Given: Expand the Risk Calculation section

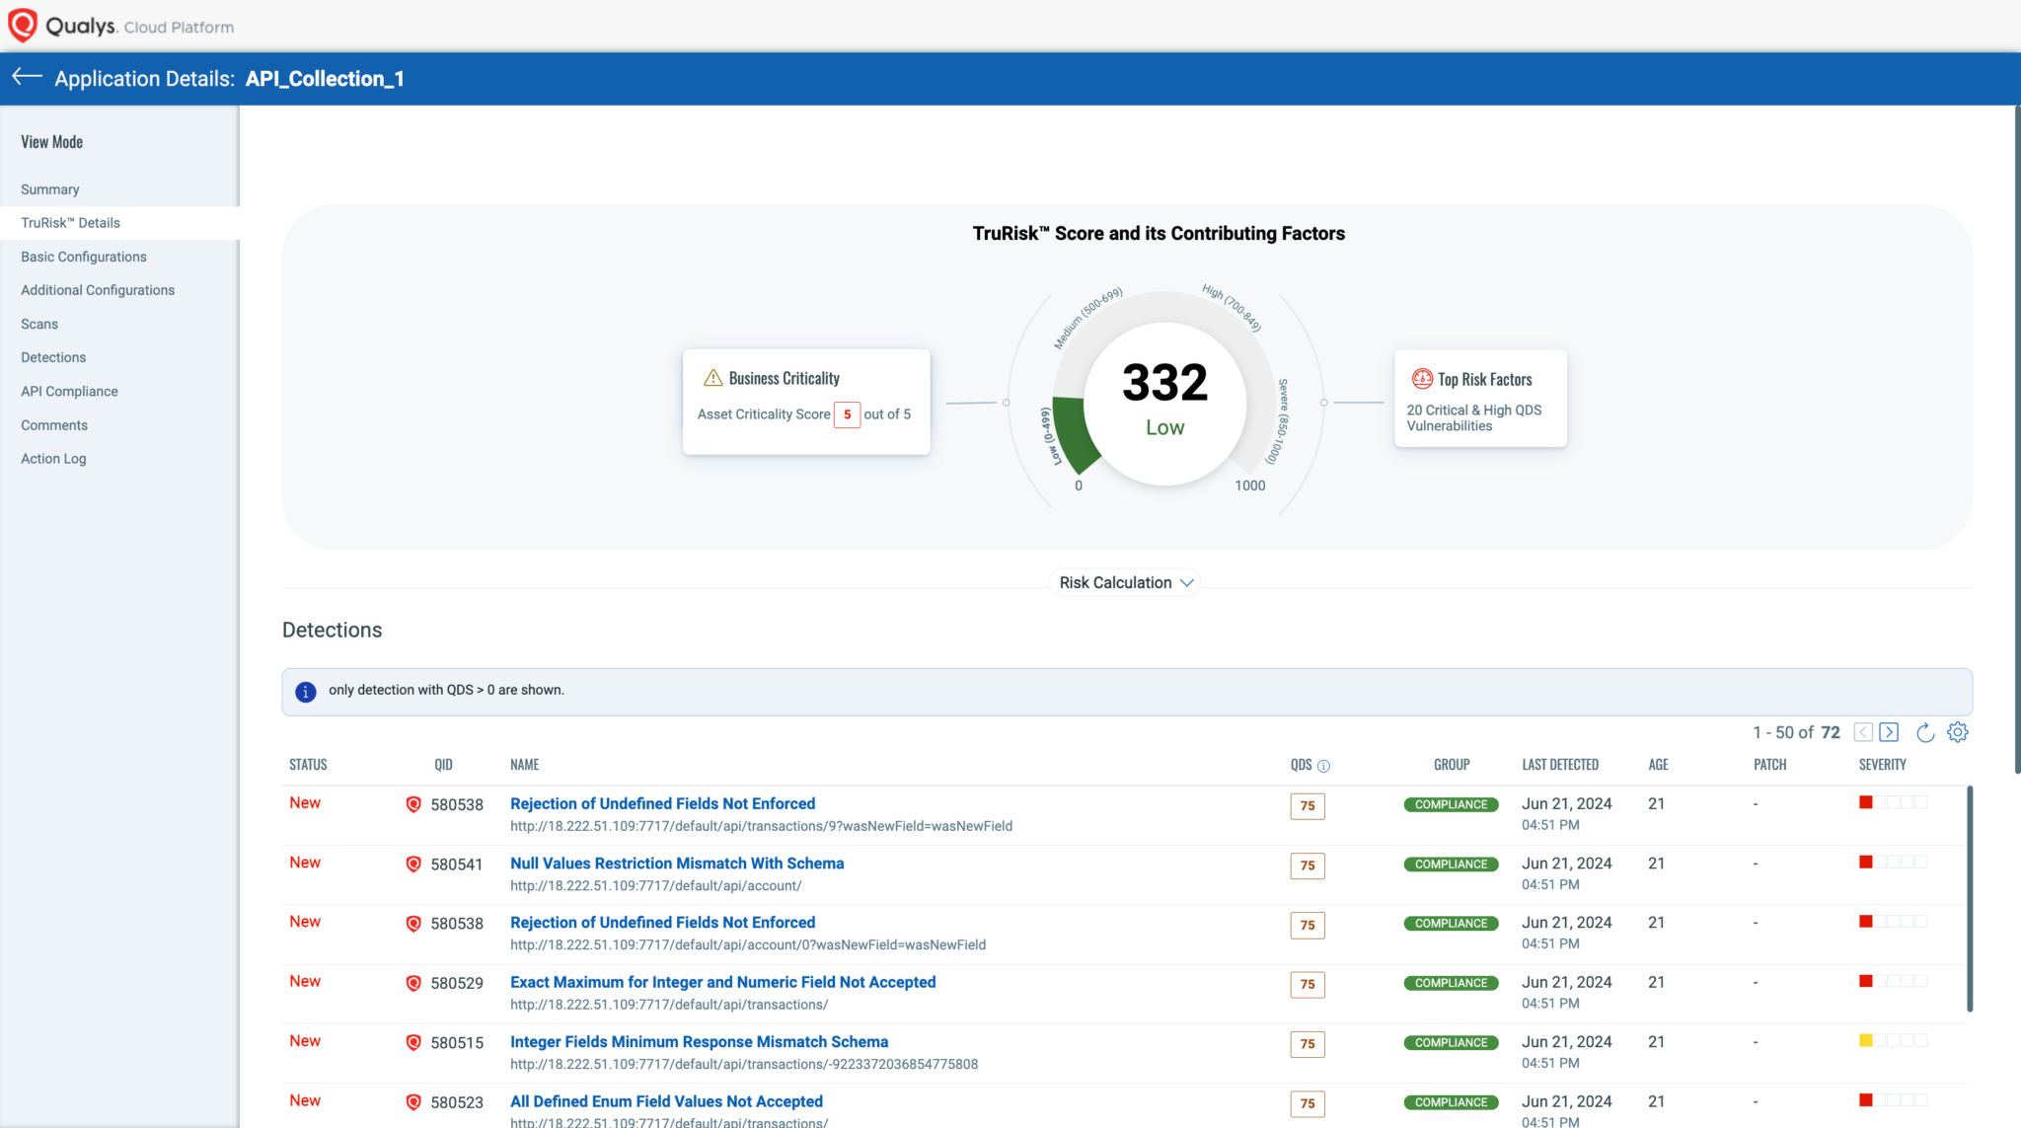Looking at the screenshot, I should coord(1124,582).
